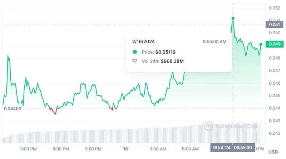Click the gray 0.051 crosshair price tag
The width and height of the screenshot is (286, 159).
tap(274, 25)
